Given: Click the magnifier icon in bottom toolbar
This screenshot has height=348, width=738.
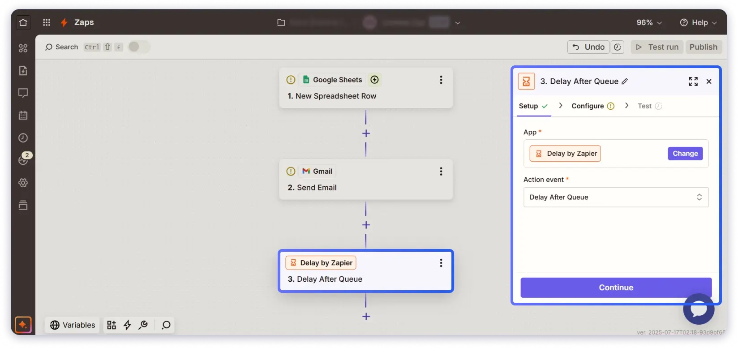Looking at the screenshot, I should [166, 325].
